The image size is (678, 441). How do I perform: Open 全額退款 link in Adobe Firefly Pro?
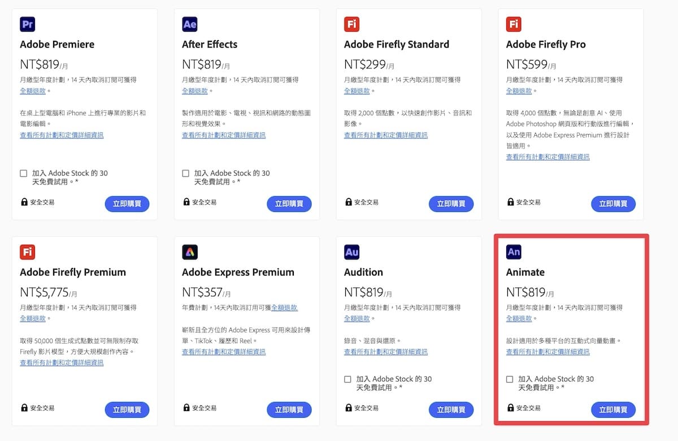click(x=519, y=91)
